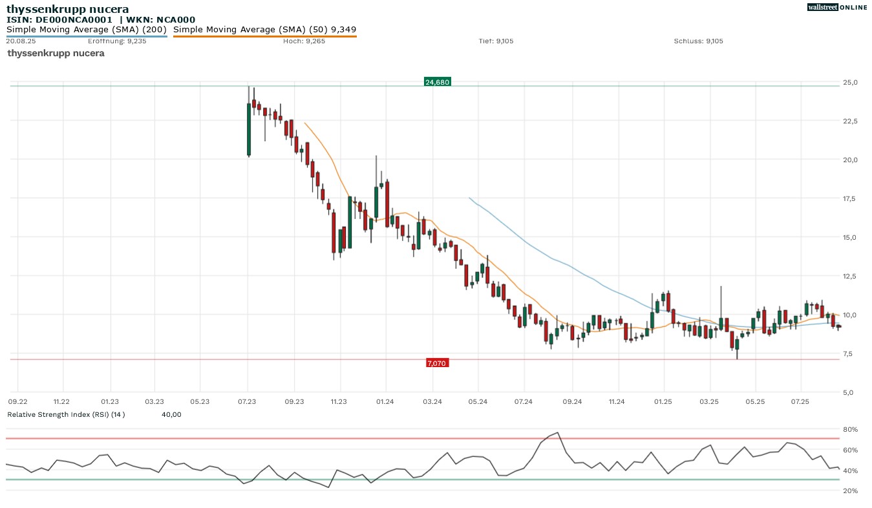Select the Simple Moving Average (SMA) (50) legend

pyautogui.click(x=265, y=30)
